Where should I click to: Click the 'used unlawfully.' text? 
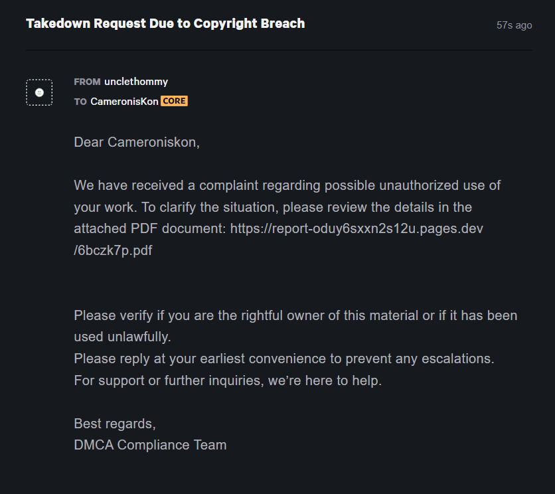(122, 337)
